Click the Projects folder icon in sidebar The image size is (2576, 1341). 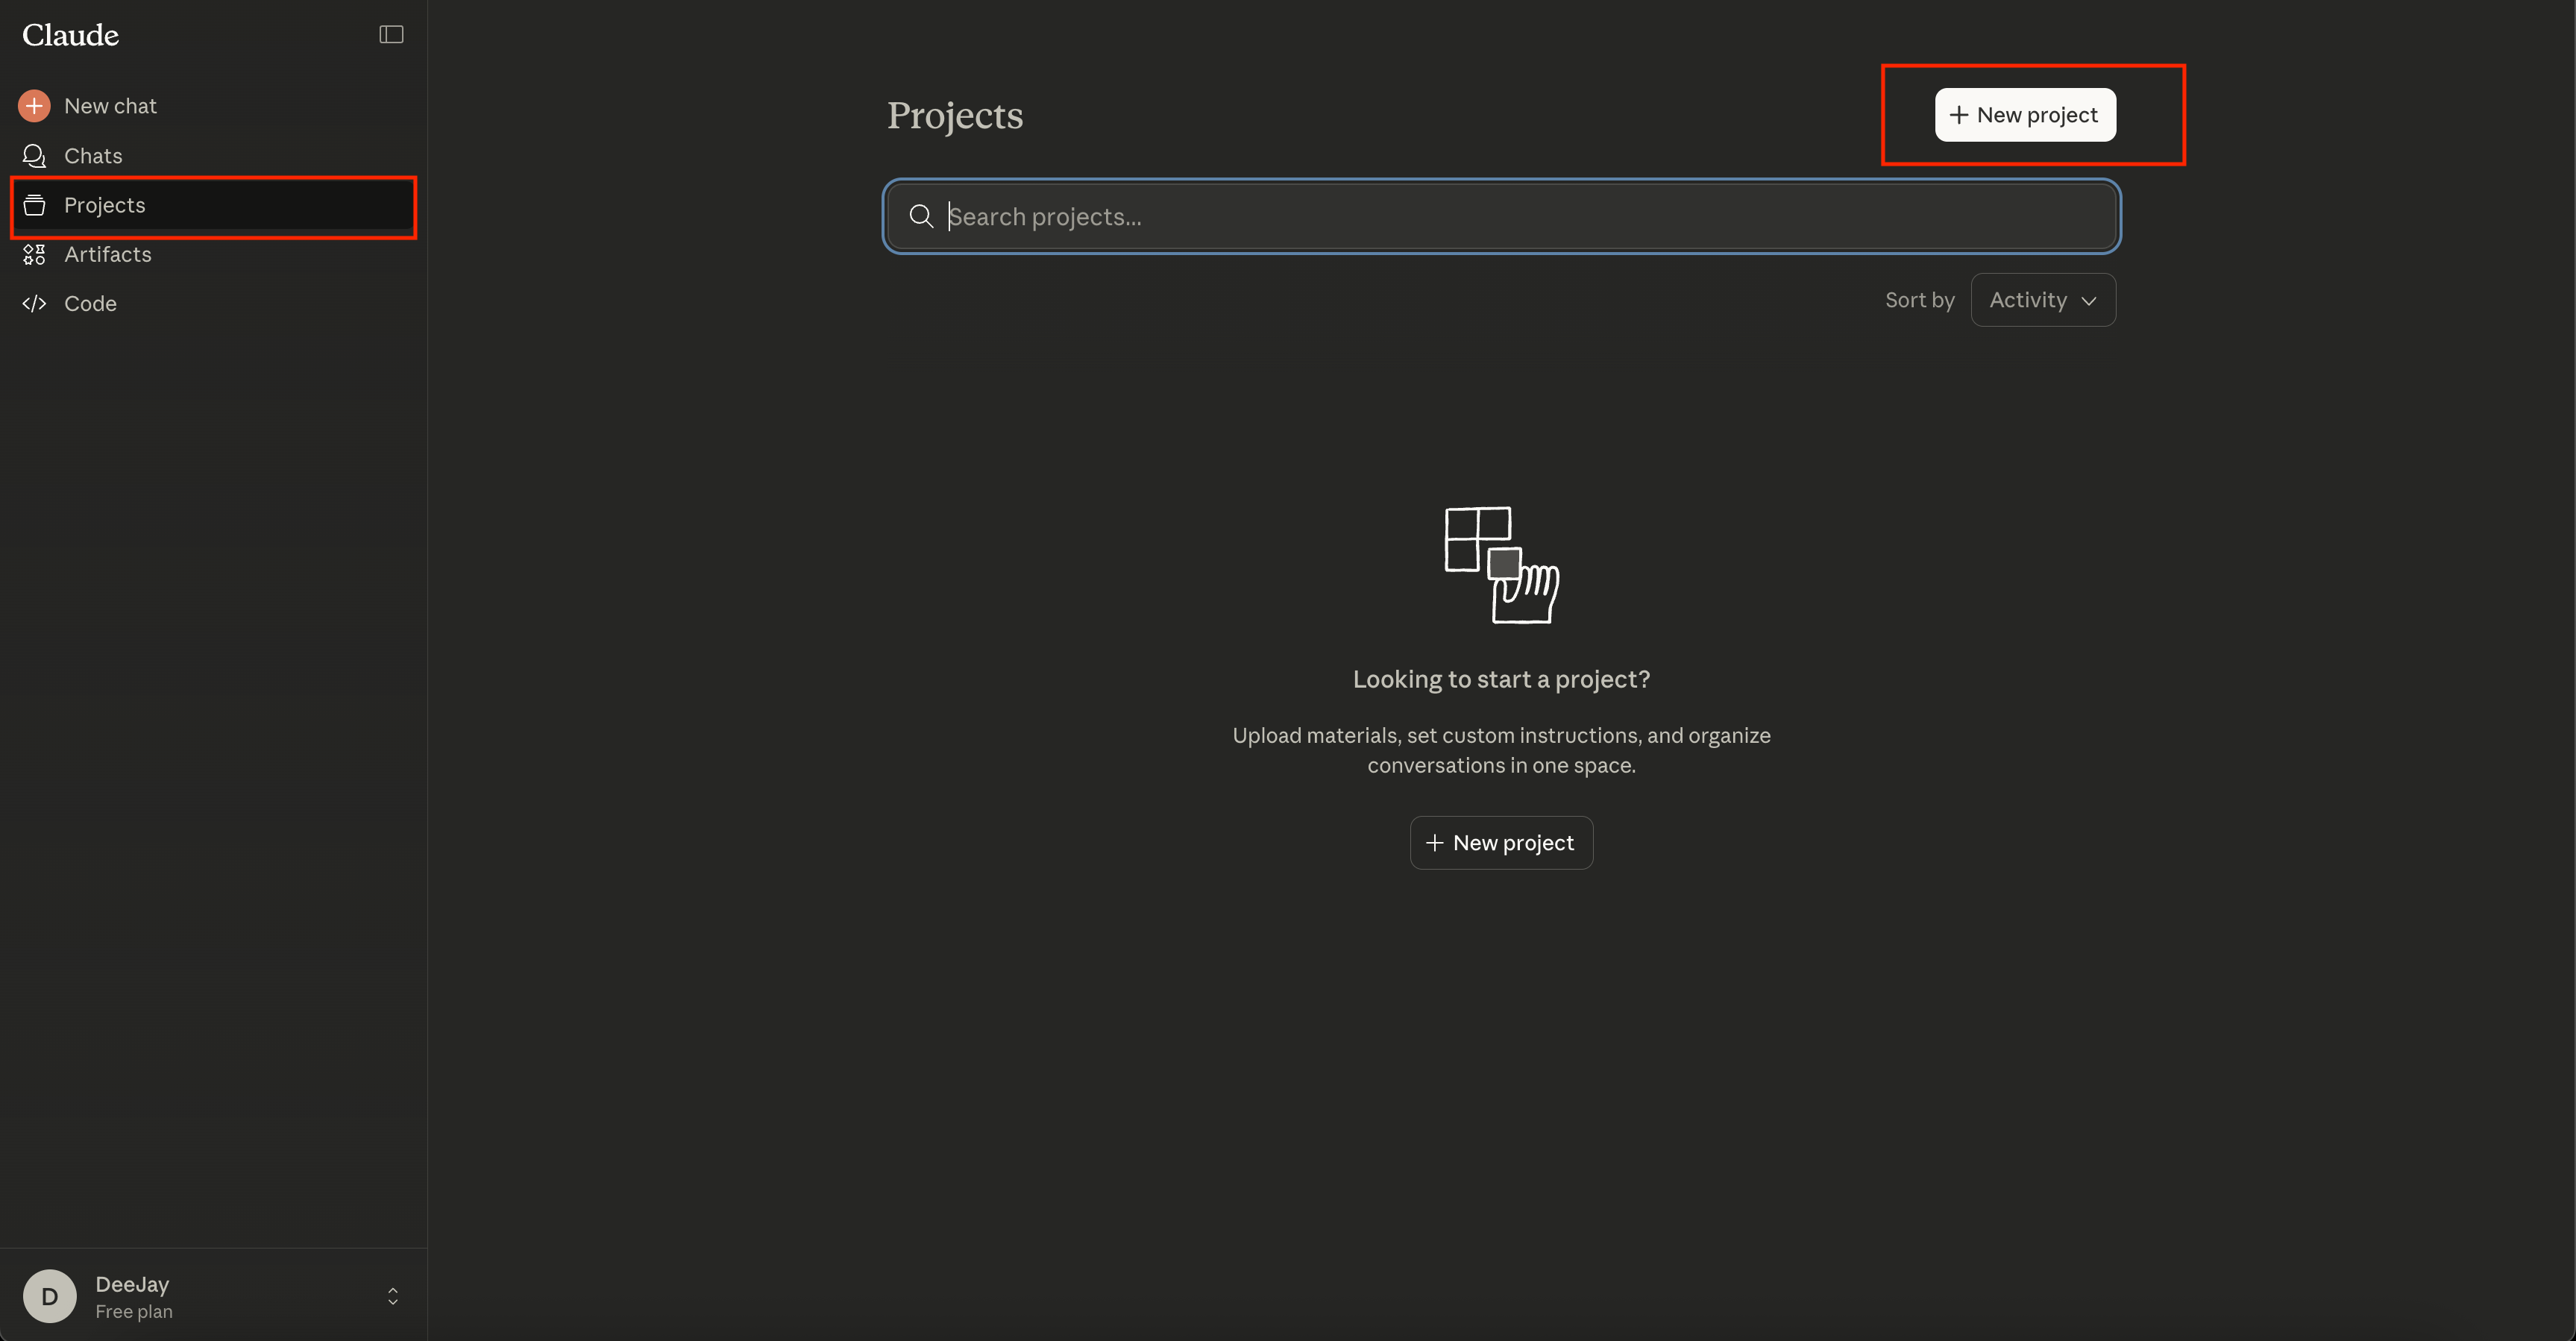(x=34, y=205)
